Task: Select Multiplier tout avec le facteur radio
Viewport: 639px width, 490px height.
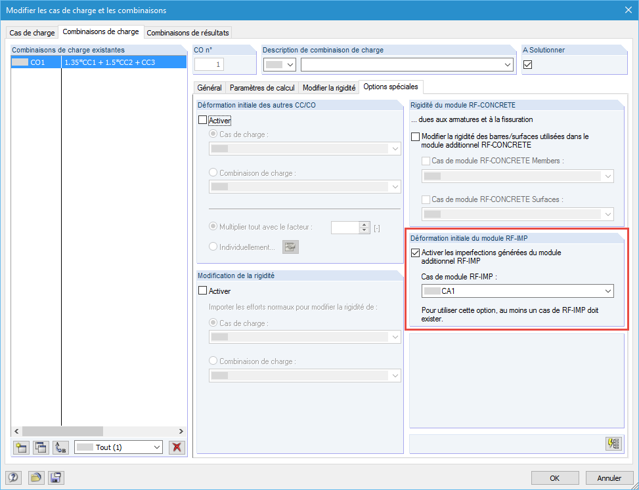Action: click(213, 226)
